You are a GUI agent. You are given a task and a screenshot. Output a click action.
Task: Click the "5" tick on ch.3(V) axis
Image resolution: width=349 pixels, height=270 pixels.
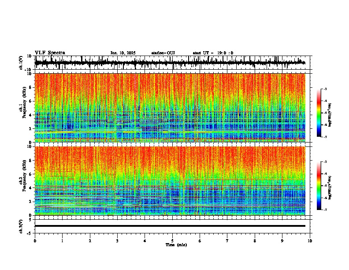pyautogui.click(x=30, y=219)
